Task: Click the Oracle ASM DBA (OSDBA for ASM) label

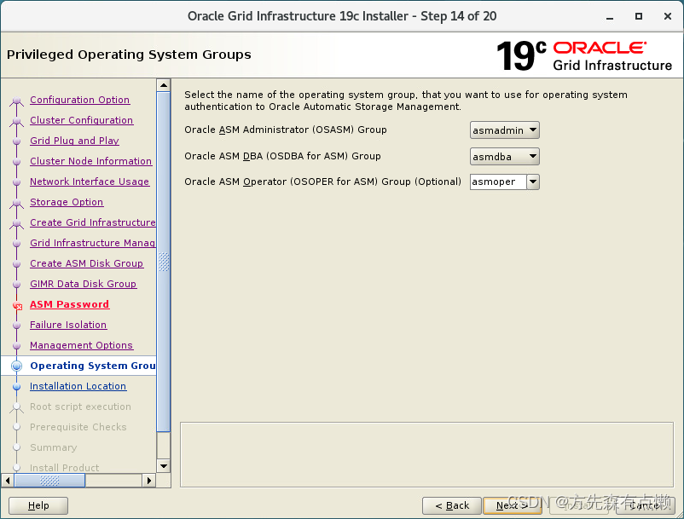Action: point(282,156)
